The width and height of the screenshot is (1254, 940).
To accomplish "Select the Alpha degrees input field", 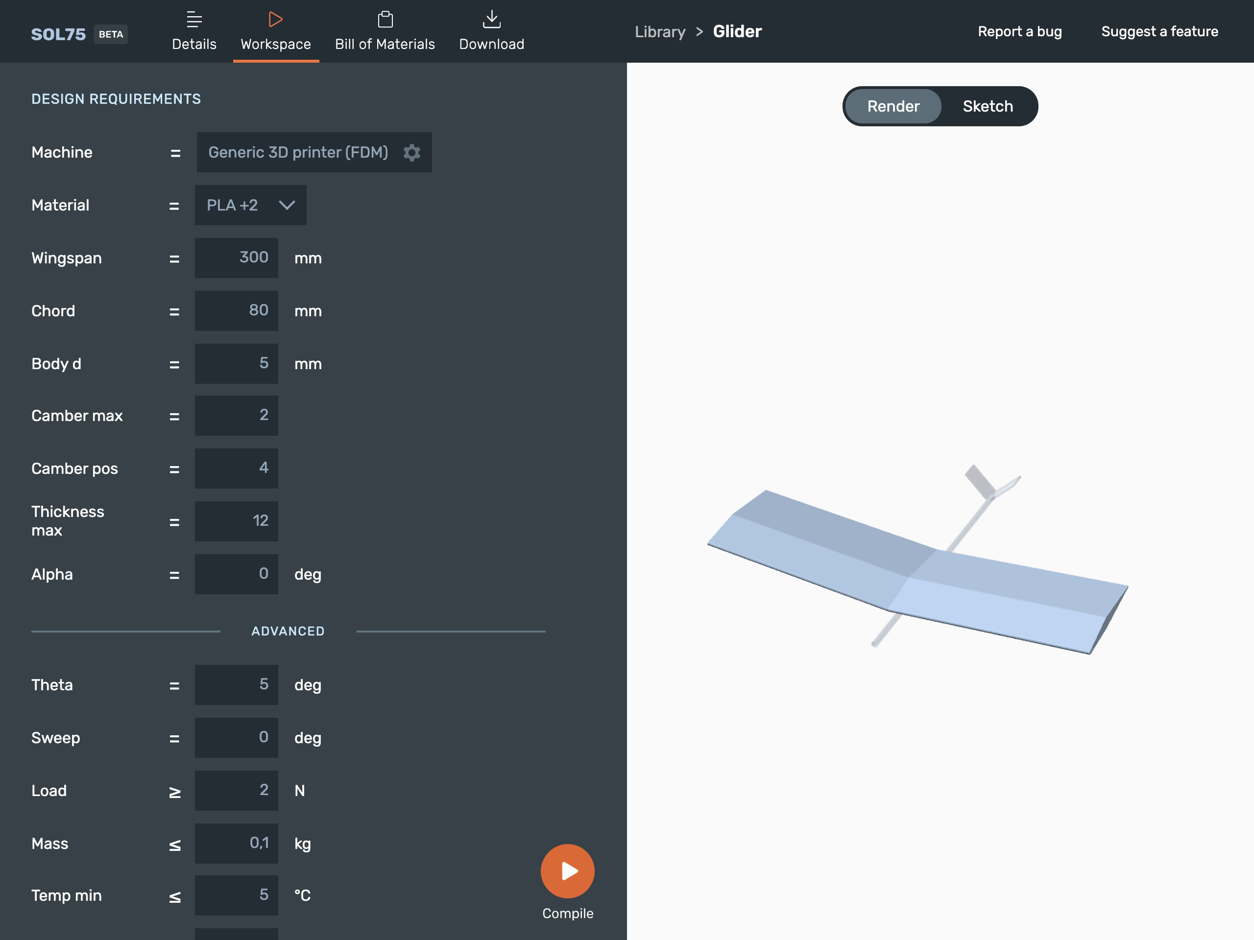I will tap(239, 573).
